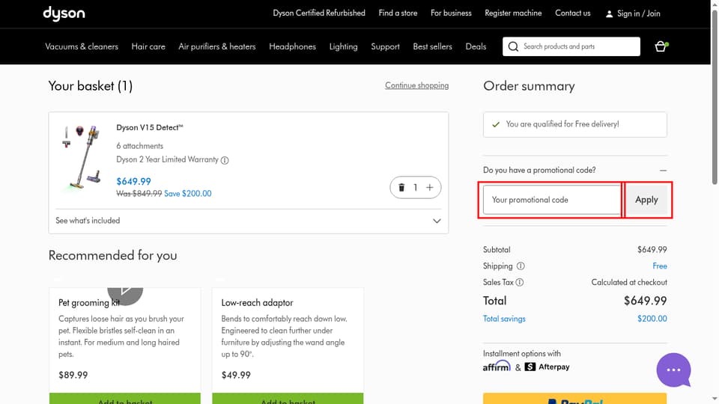Click the search magnifier icon
Viewport: 719px width, 404px height.
513,46
